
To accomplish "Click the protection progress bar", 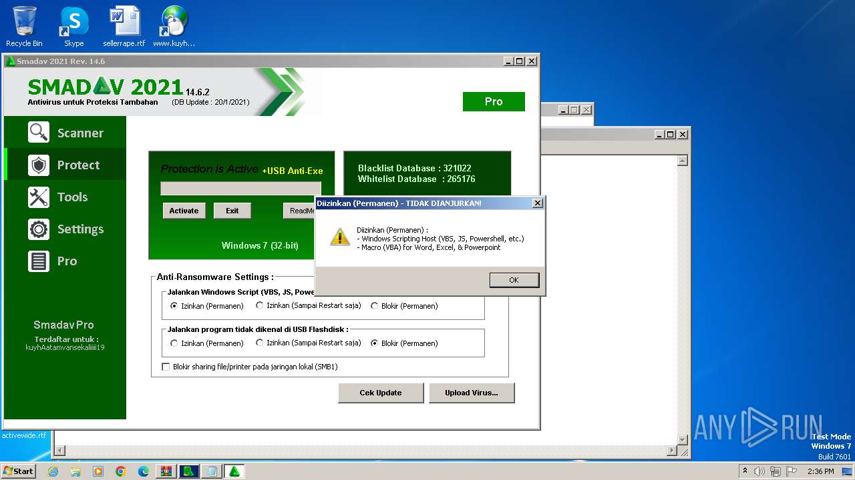I will tap(240, 189).
